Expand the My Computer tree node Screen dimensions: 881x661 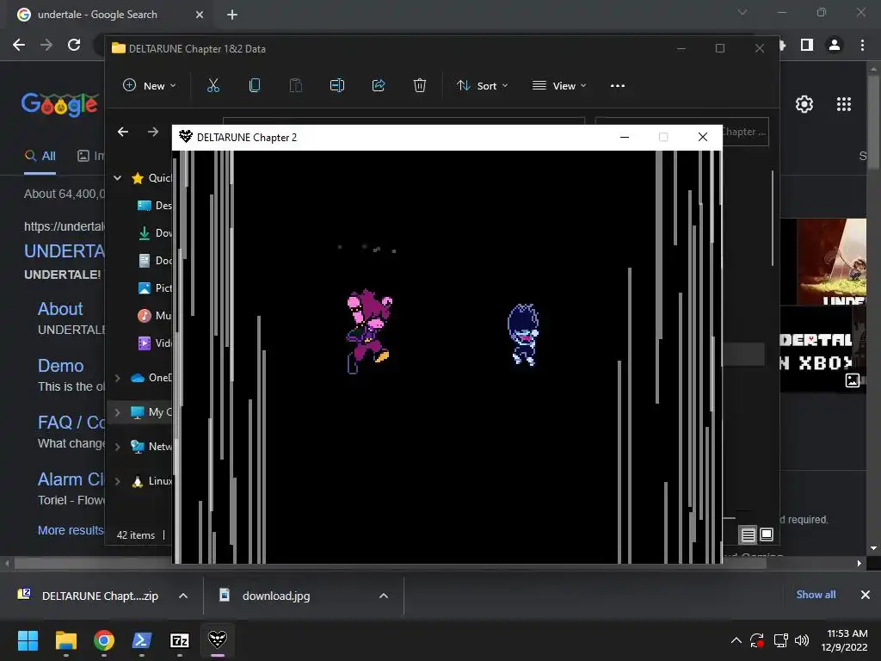click(117, 412)
